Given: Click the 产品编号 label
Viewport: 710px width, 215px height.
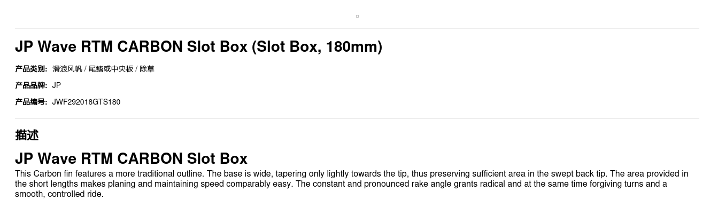Looking at the screenshot, I should pos(31,102).
